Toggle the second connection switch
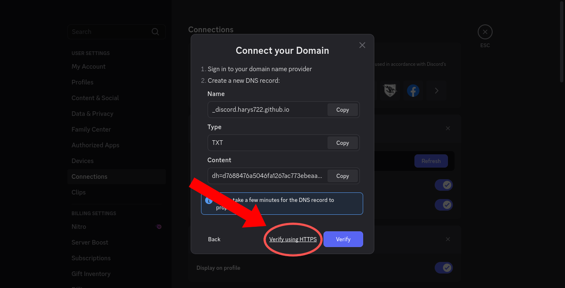Image resolution: width=565 pixels, height=288 pixels. 444,205
